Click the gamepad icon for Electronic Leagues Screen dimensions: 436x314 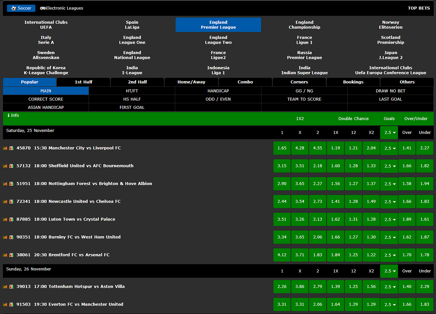coord(43,8)
